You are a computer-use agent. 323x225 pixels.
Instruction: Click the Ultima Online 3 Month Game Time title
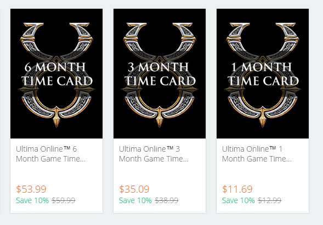coord(154,154)
